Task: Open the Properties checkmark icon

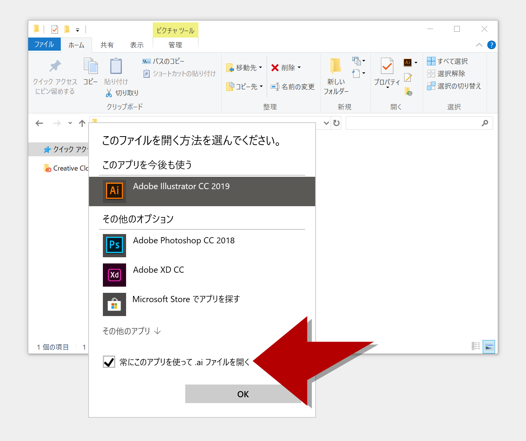Action: pyautogui.click(x=387, y=66)
